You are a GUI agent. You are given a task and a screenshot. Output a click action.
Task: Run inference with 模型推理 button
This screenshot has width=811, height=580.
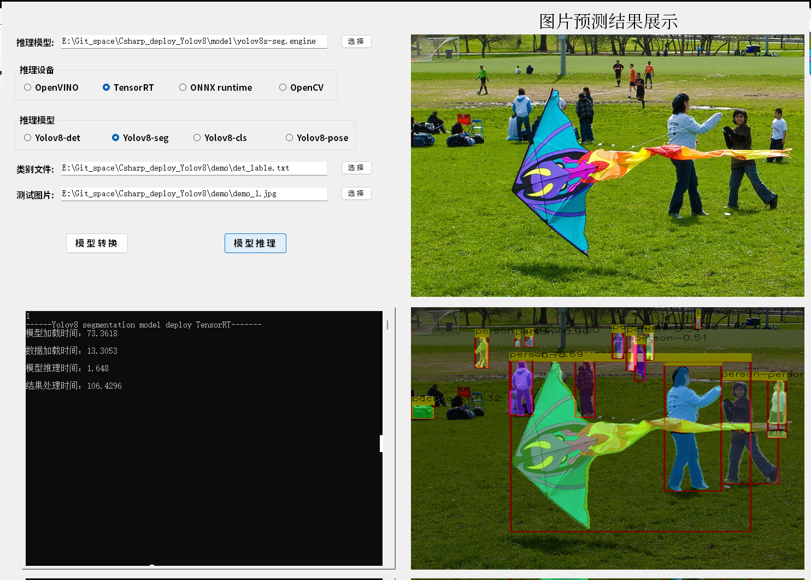point(255,243)
